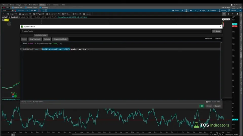Click code line 1 with def EMA8
This screenshot has height=136, width=243.
tap(43, 44)
